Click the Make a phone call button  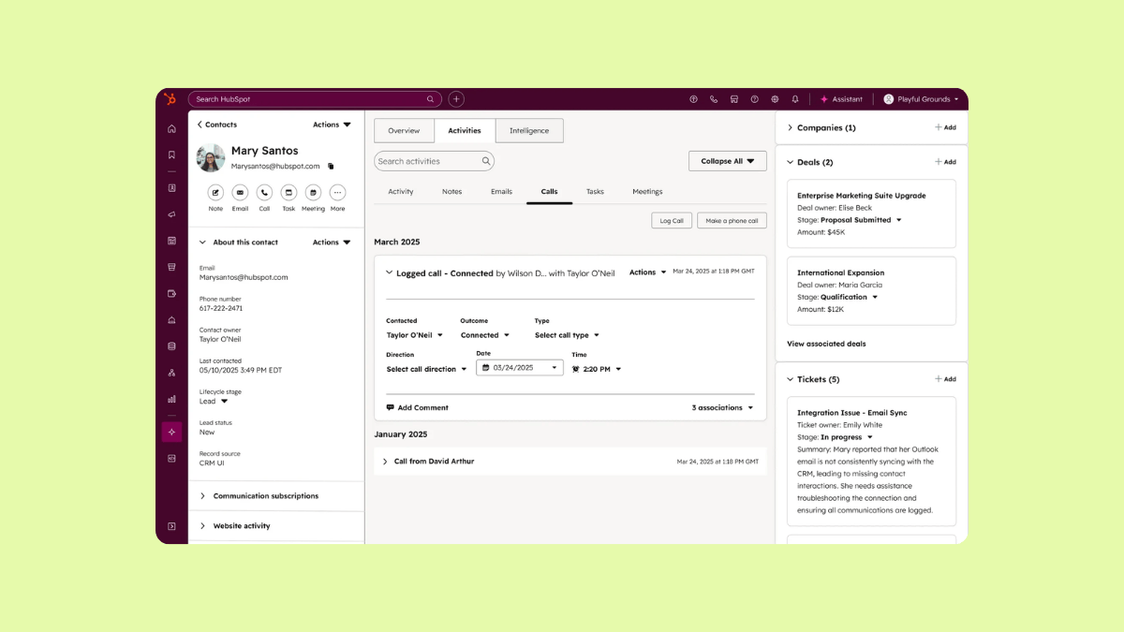pyautogui.click(x=732, y=221)
